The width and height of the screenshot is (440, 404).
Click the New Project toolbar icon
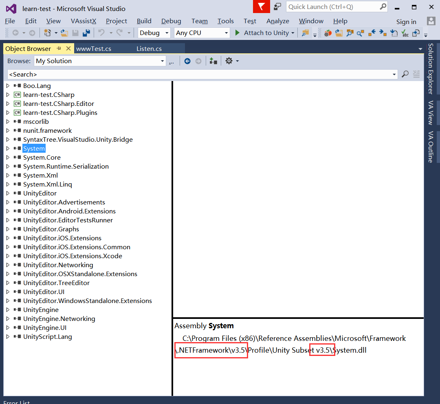pyautogui.click(x=47, y=33)
